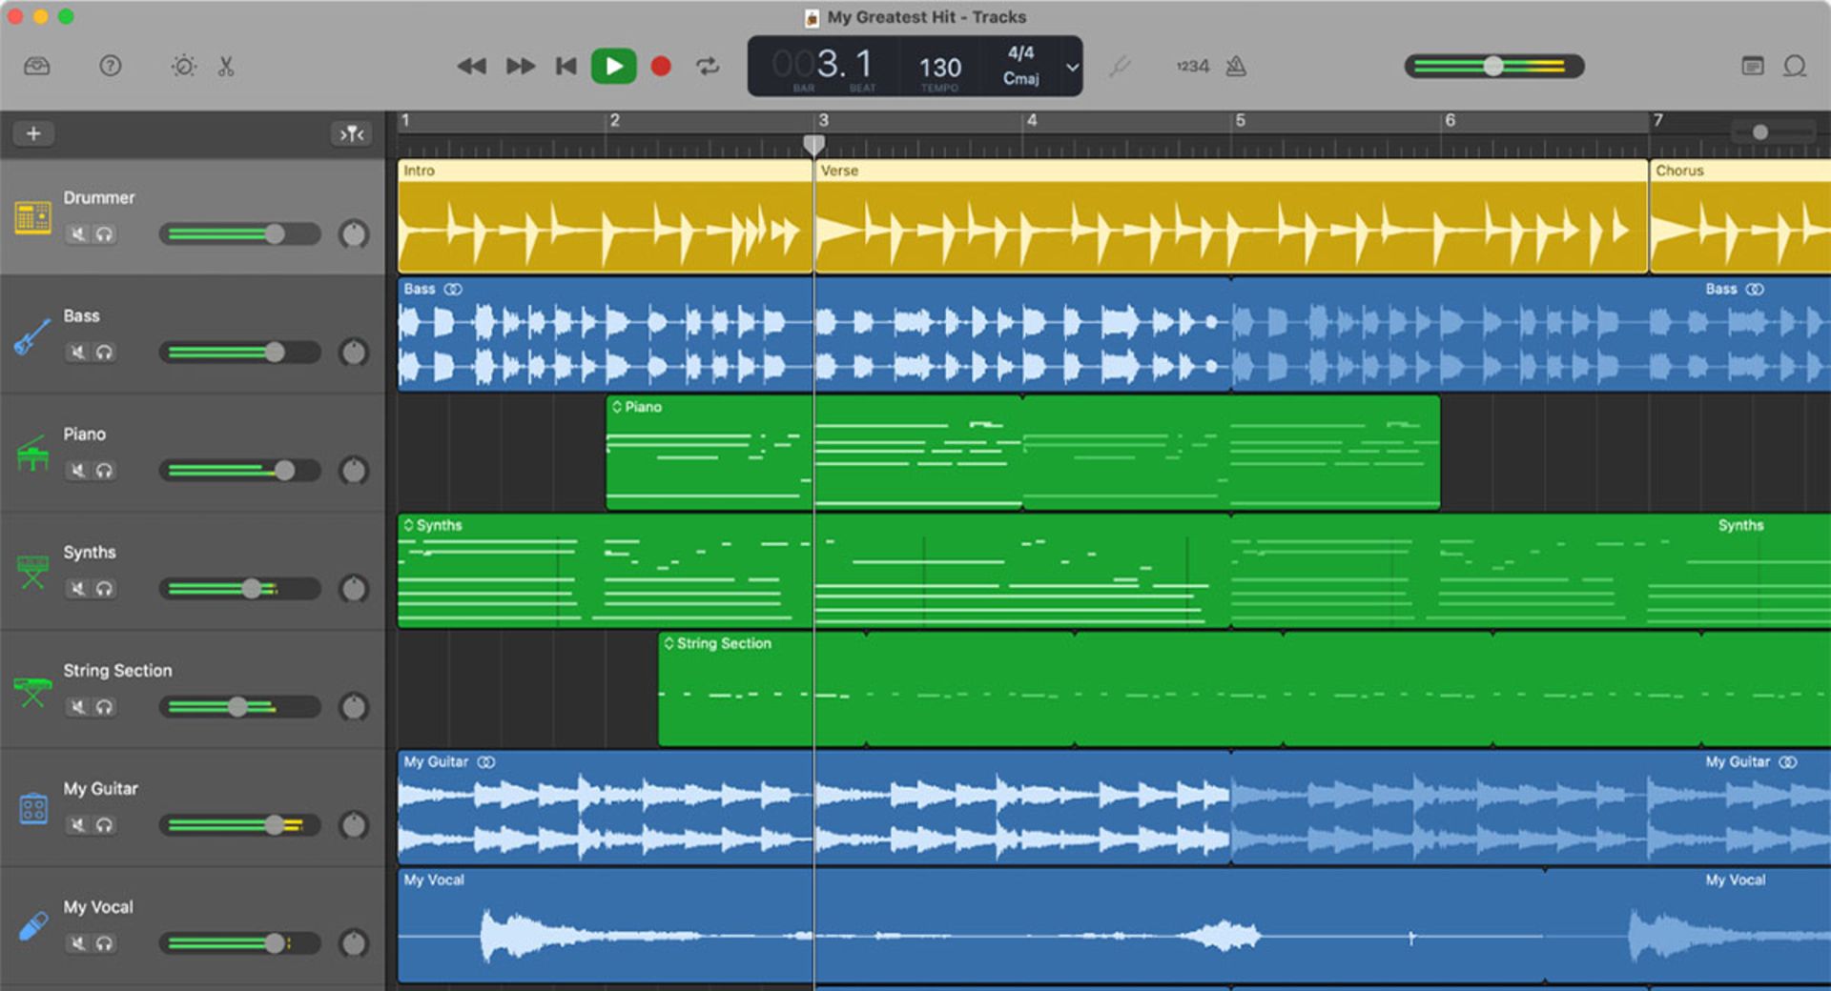
Task: Click the Fast Forward button
Action: (x=521, y=66)
